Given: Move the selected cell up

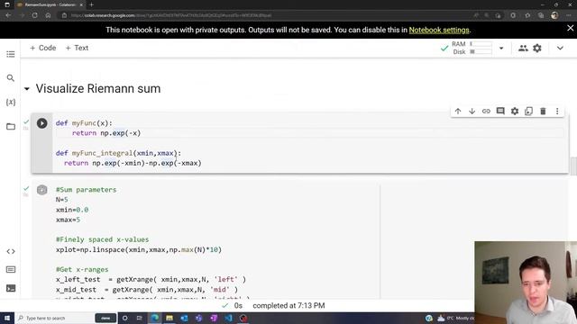Looking at the screenshot, I should click(458, 111).
